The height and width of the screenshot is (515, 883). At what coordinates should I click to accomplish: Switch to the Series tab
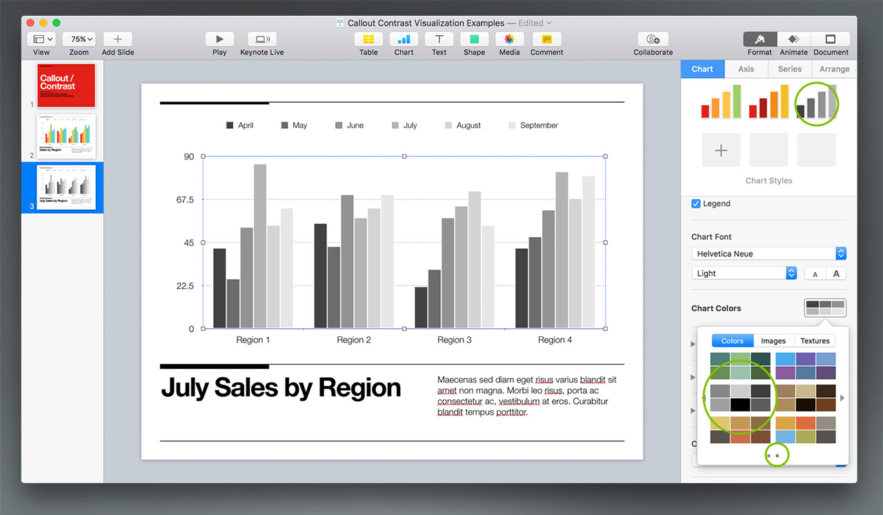pyautogui.click(x=789, y=69)
